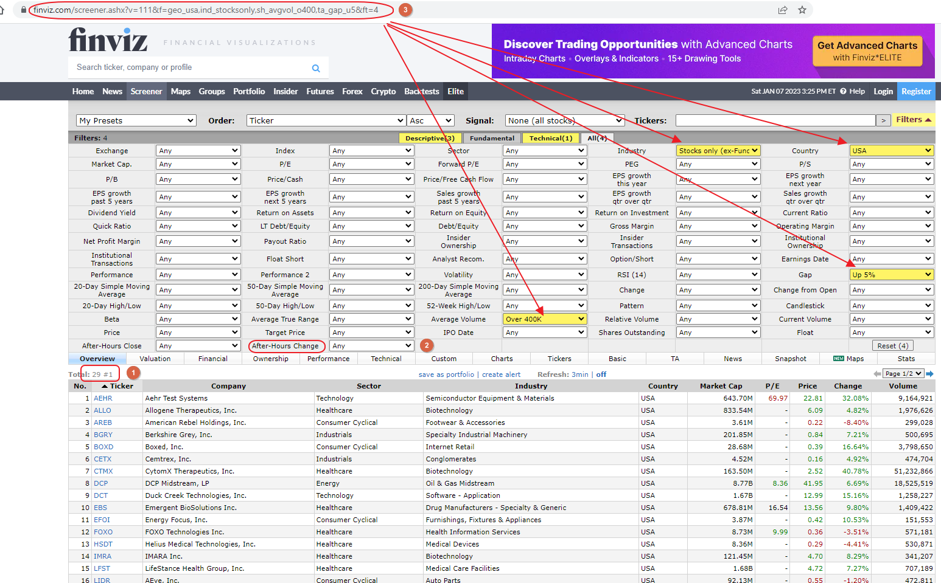The width and height of the screenshot is (941, 583).
Task: Open the Financial view tab
Action: click(x=213, y=359)
